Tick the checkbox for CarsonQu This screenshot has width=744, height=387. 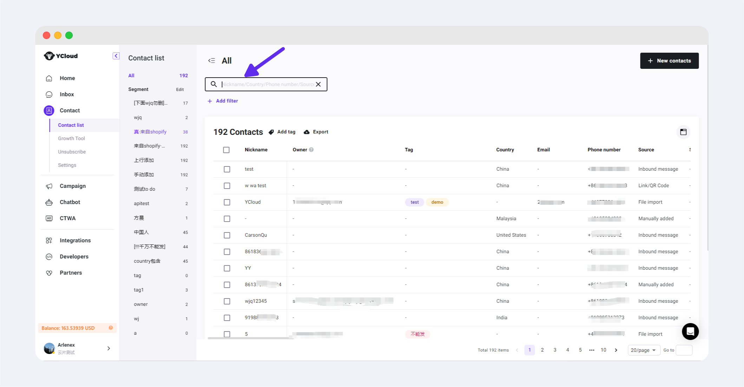point(227,235)
